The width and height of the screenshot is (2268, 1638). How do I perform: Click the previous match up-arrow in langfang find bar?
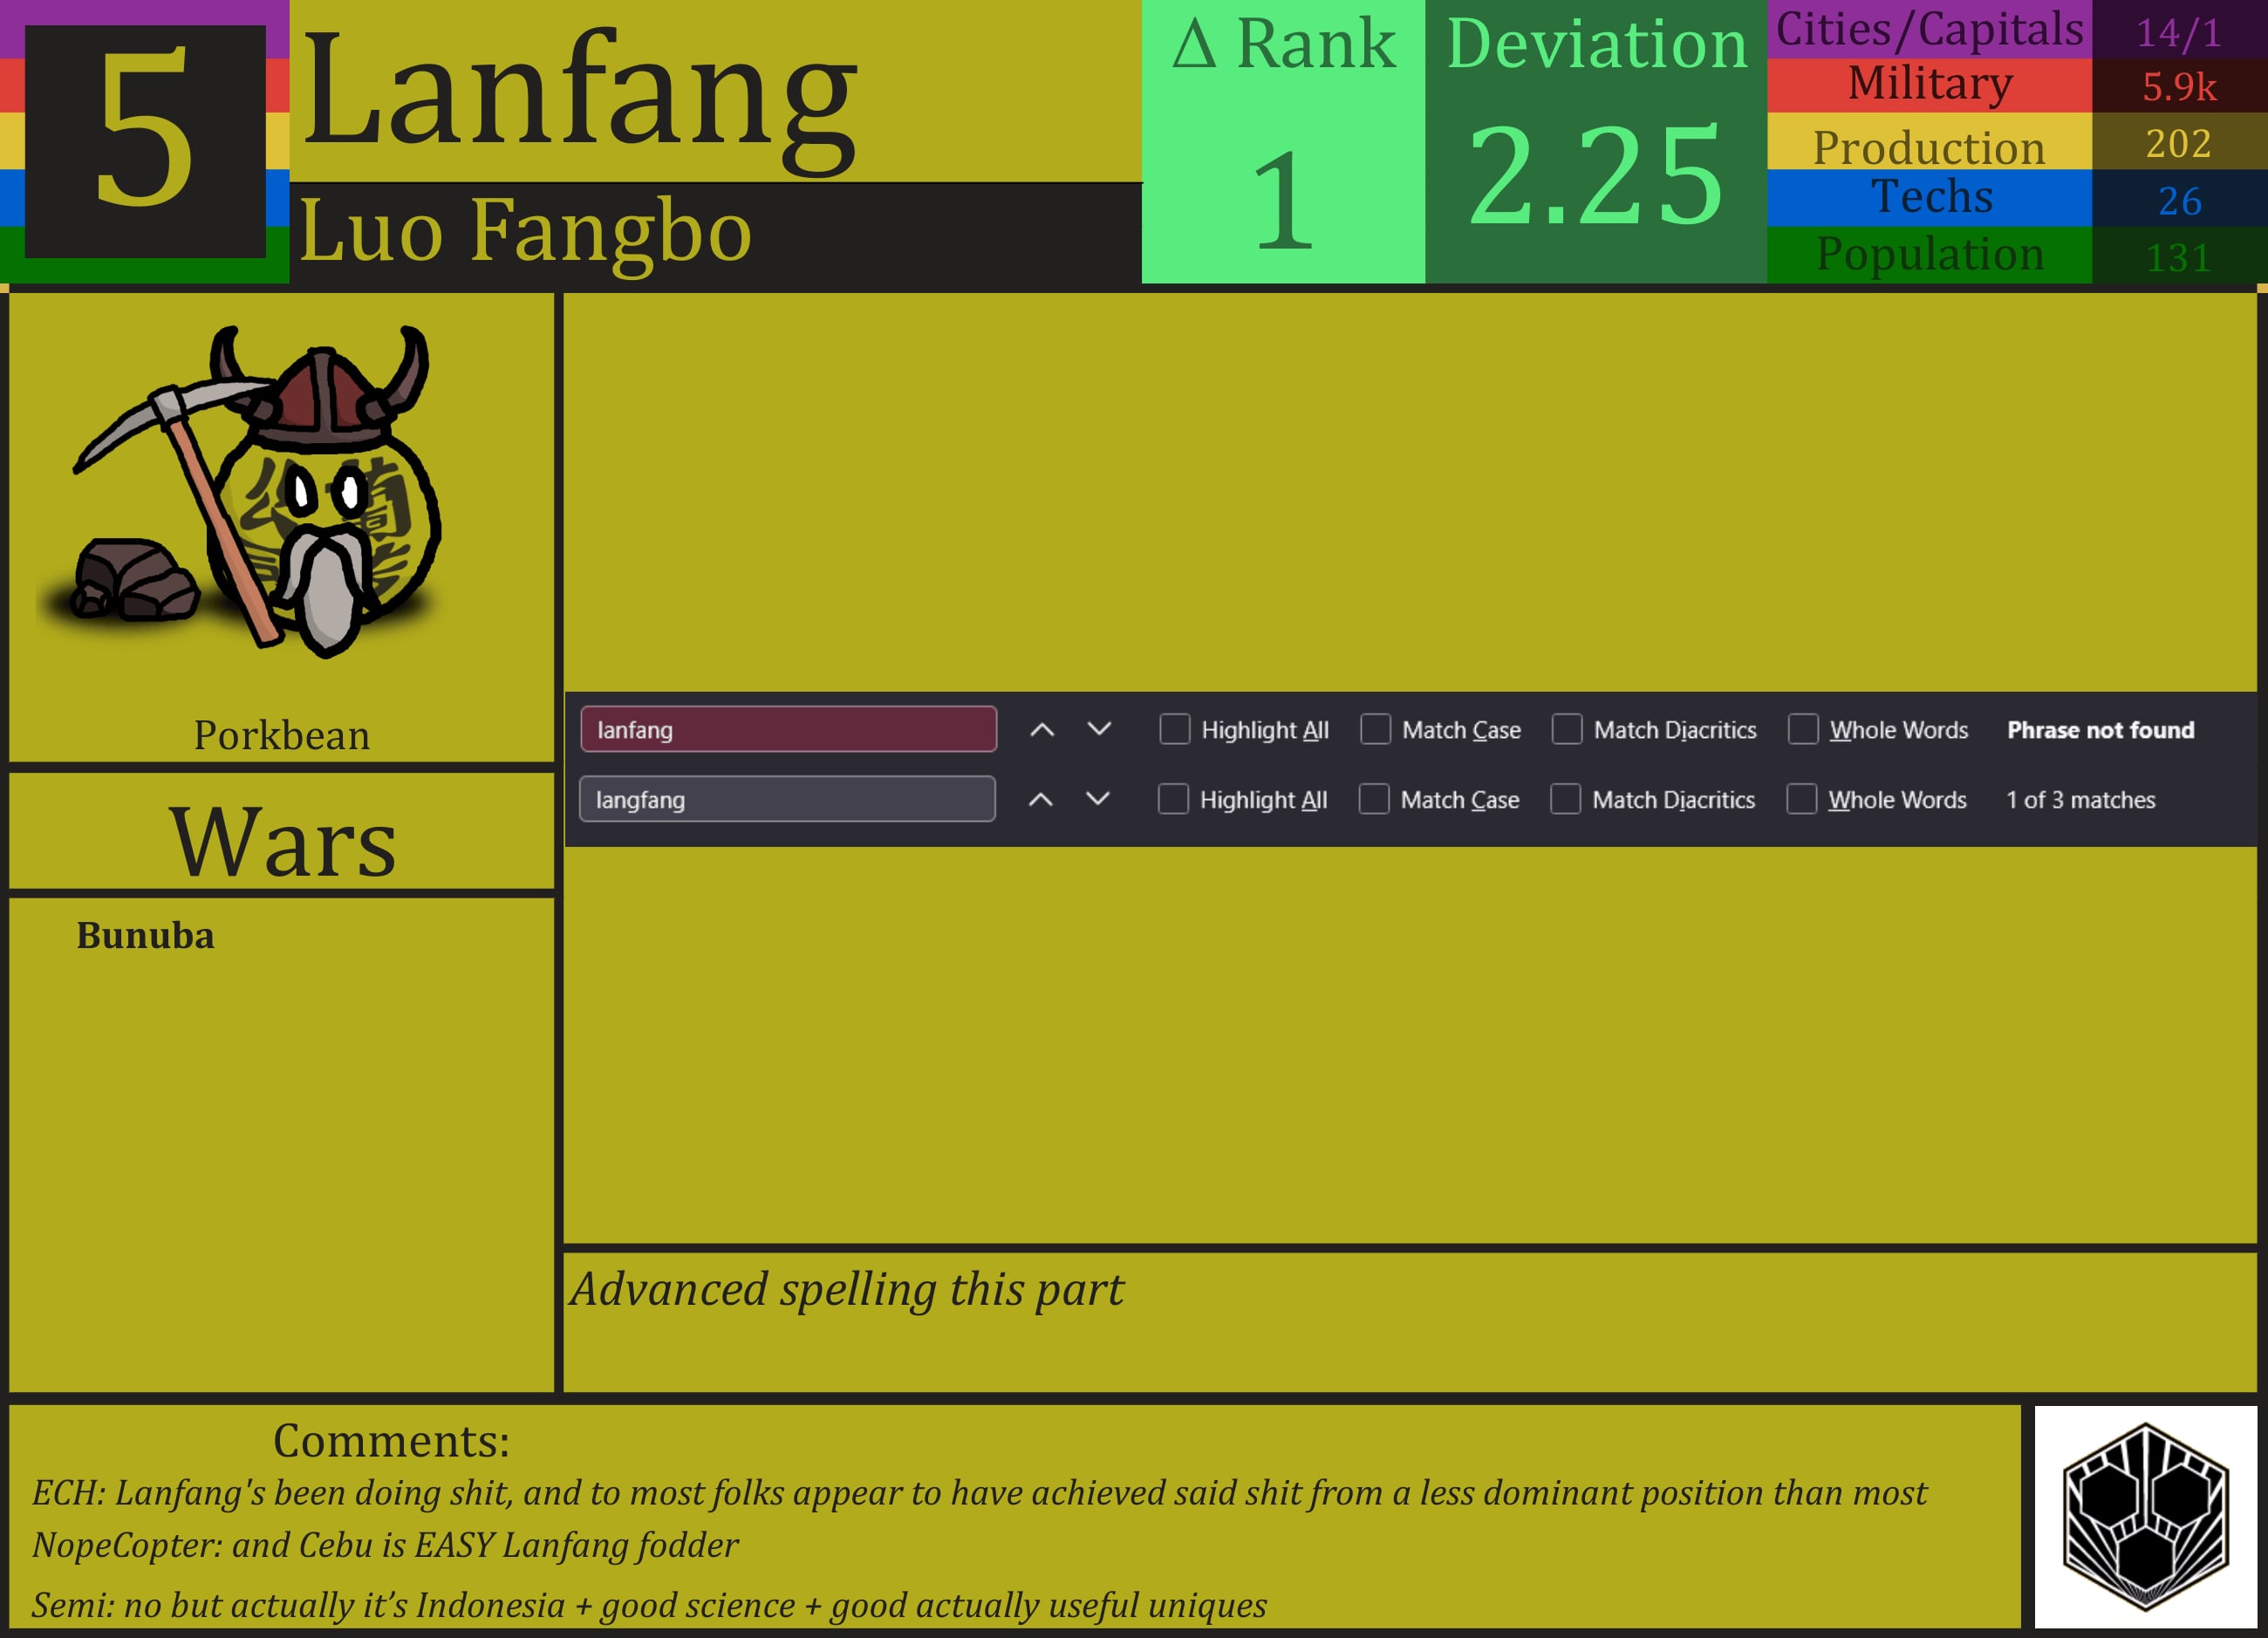coord(1043,800)
